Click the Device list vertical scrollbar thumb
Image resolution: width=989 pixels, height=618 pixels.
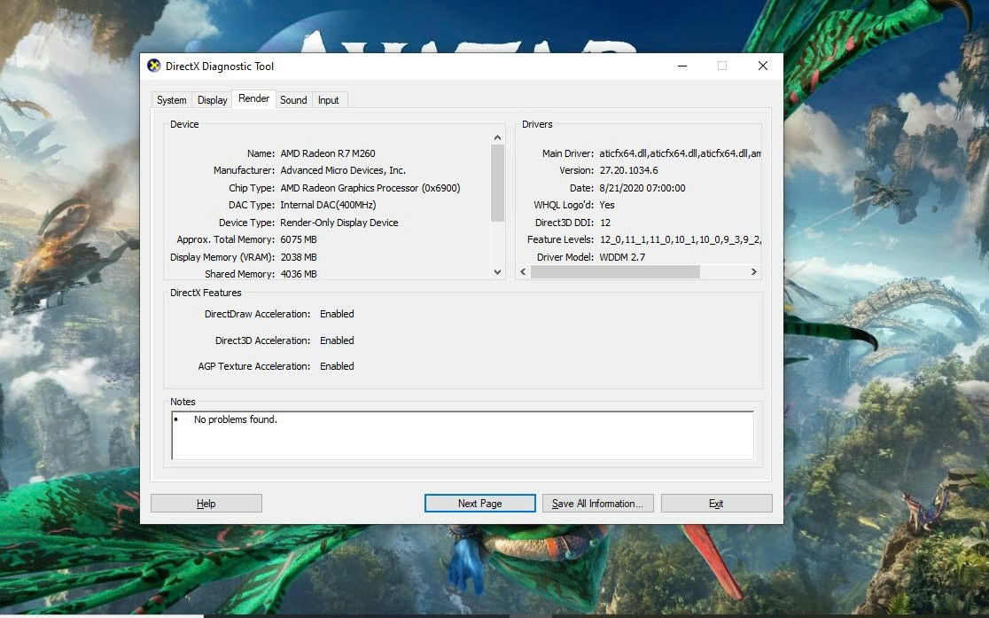pos(498,183)
